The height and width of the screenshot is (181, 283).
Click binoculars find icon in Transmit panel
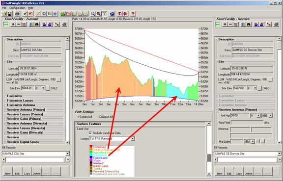37,25
